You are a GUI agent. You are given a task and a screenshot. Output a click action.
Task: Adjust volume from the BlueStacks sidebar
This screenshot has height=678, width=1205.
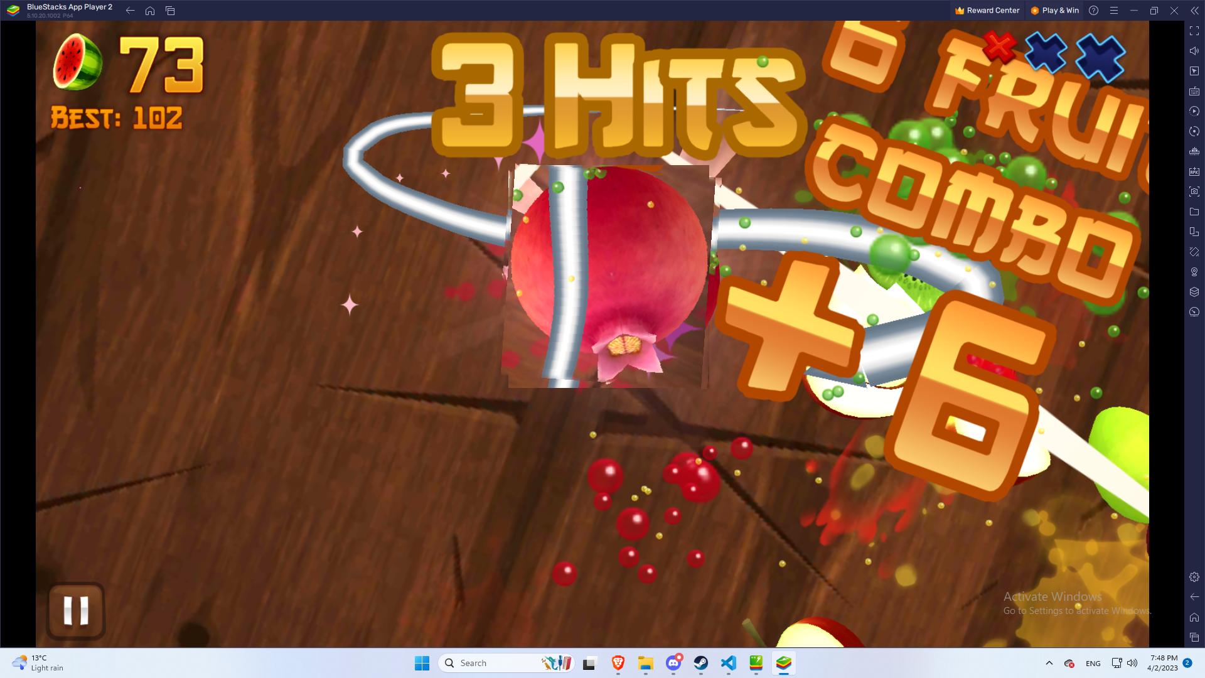click(1194, 51)
